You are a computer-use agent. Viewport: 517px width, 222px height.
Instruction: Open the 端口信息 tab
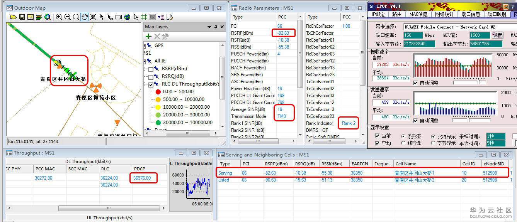click(470, 14)
